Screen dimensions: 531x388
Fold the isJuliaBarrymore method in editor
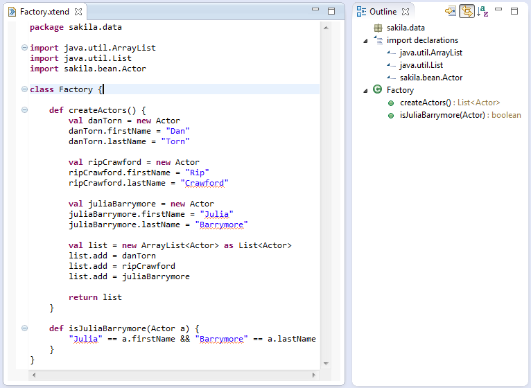click(x=25, y=328)
